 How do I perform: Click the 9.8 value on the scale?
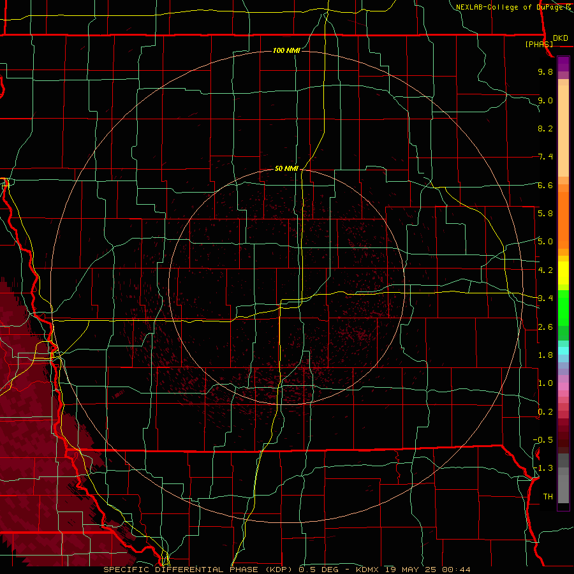(545, 71)
